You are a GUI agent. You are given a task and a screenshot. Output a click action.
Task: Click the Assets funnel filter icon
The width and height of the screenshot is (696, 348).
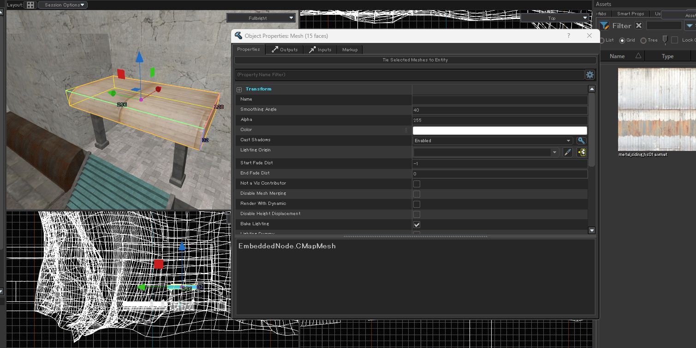click(x=604, y=26)
